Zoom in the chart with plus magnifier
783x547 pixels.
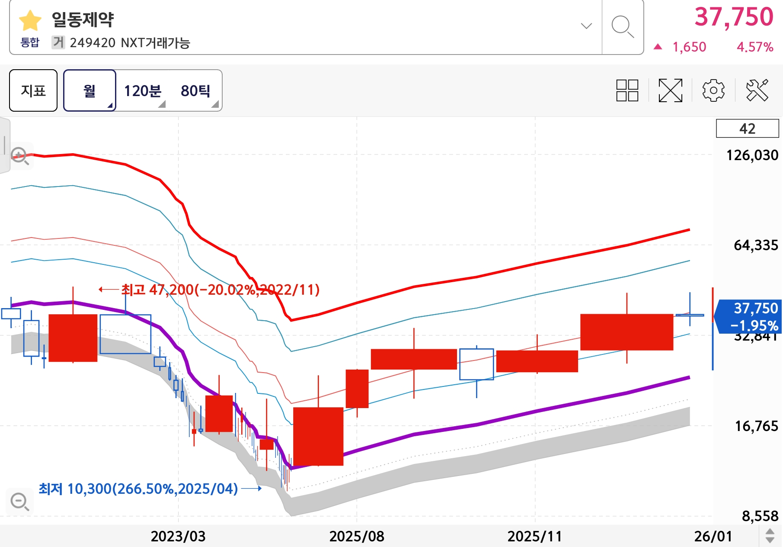(20, 156)
